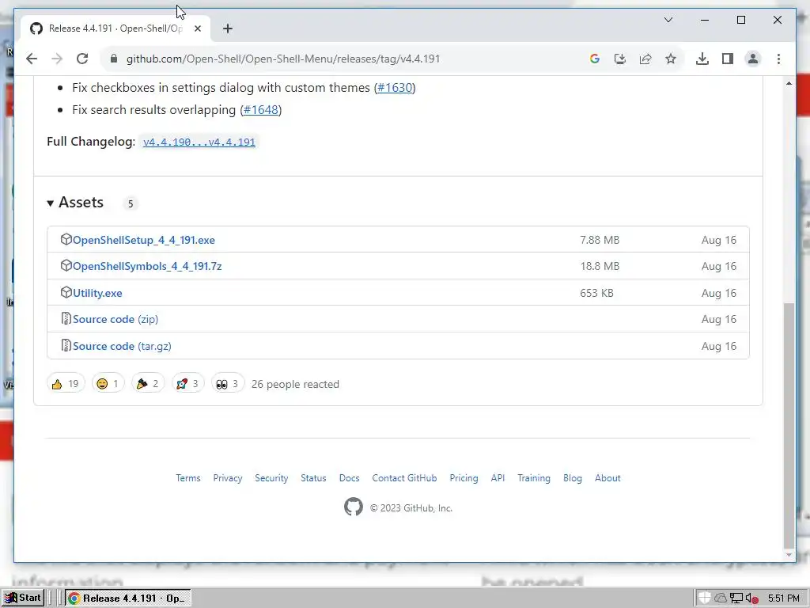
Task: Click package icon beside OpenShellSetup exe
Action: tap(66, 239)
